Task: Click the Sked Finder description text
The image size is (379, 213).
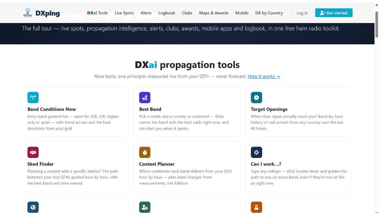Action: (x=73, y=177)
